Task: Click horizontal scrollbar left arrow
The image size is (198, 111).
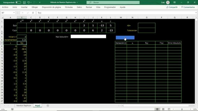Action: click(122, 106)
